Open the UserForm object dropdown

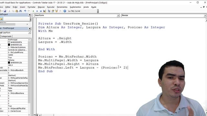[x=118, y=15]
